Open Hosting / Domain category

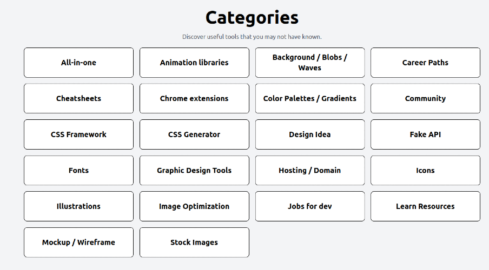(310, 170)
